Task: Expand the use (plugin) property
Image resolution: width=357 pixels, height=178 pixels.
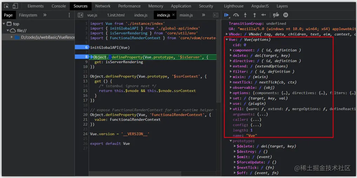Action: [x=231, y=104]
